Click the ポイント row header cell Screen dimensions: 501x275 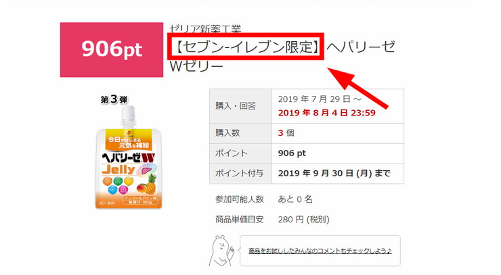tap(240, 153)
